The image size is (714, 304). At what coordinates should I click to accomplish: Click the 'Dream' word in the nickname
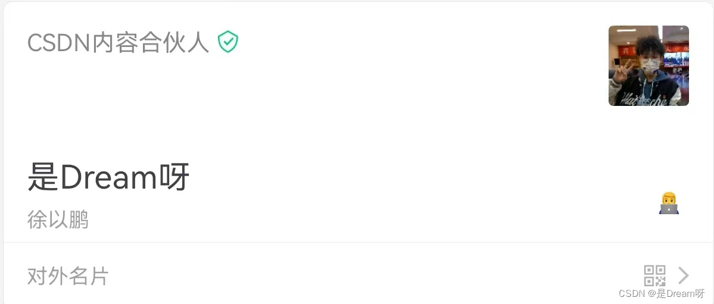click(x=108, y=178)
